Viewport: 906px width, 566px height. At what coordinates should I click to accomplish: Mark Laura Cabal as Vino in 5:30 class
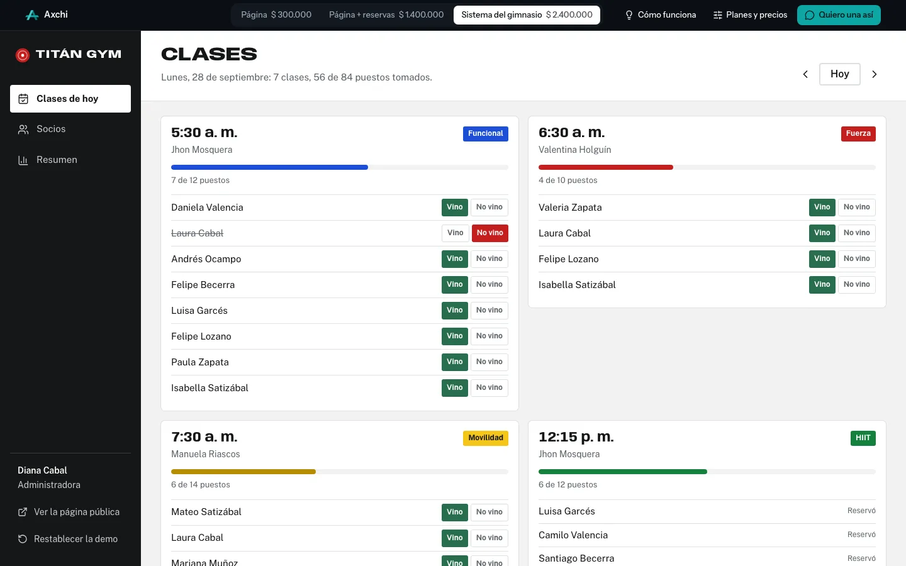point(455,233)
